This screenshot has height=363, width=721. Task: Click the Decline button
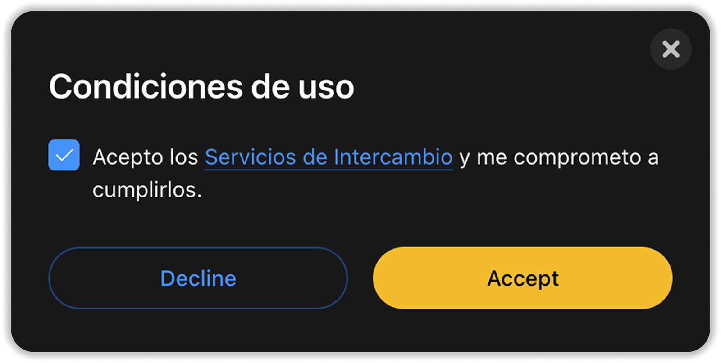coord(198,278)
